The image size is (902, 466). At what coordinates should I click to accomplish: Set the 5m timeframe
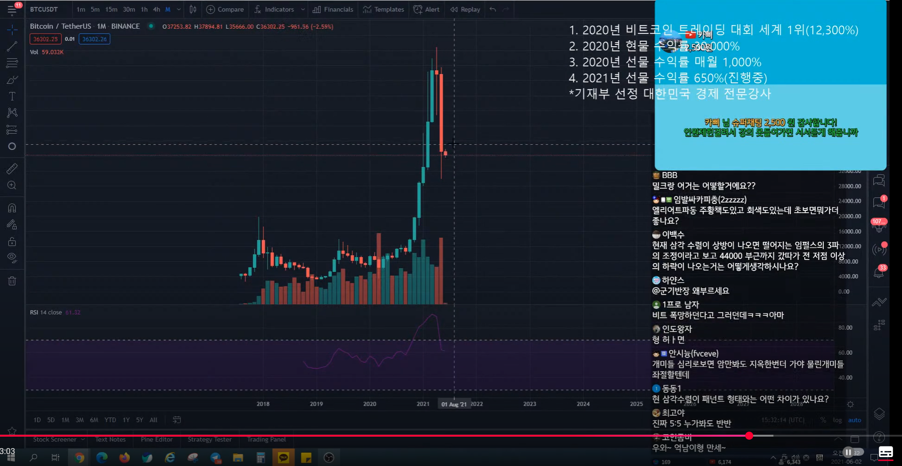coord(95,9)
